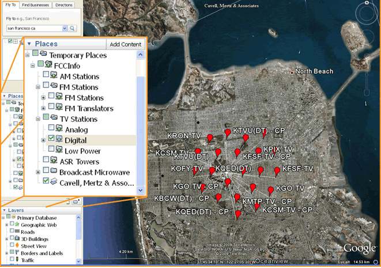Screen dimensions: 381x268
Task: Check the FM Translators box in enlarged panel
Action: point(51,106)
